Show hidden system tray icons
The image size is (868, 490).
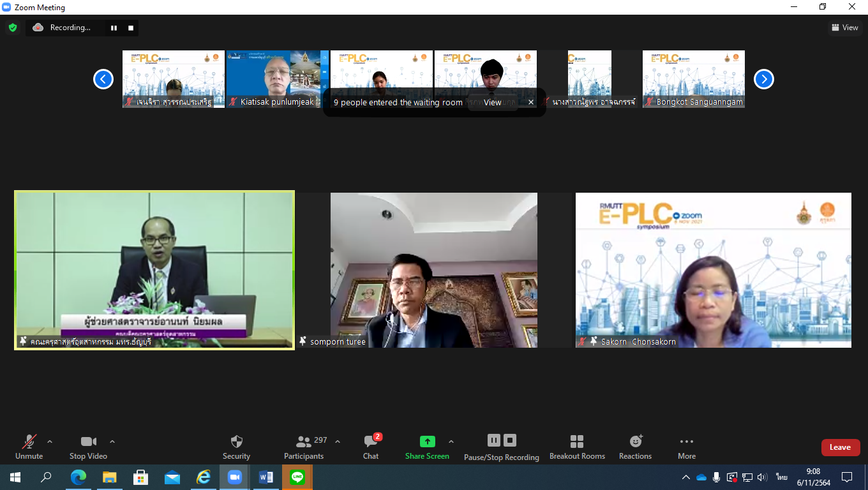(x=686, y=477)
